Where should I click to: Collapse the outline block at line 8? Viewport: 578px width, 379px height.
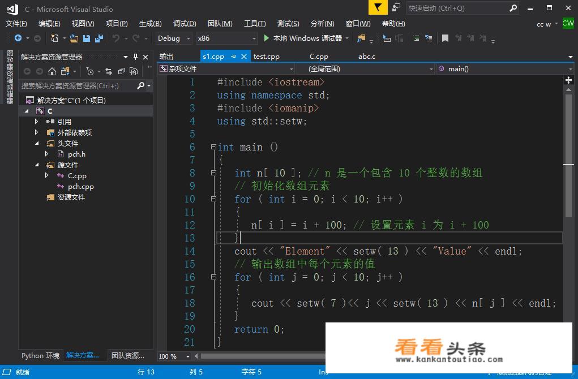[x=213, y=173]
